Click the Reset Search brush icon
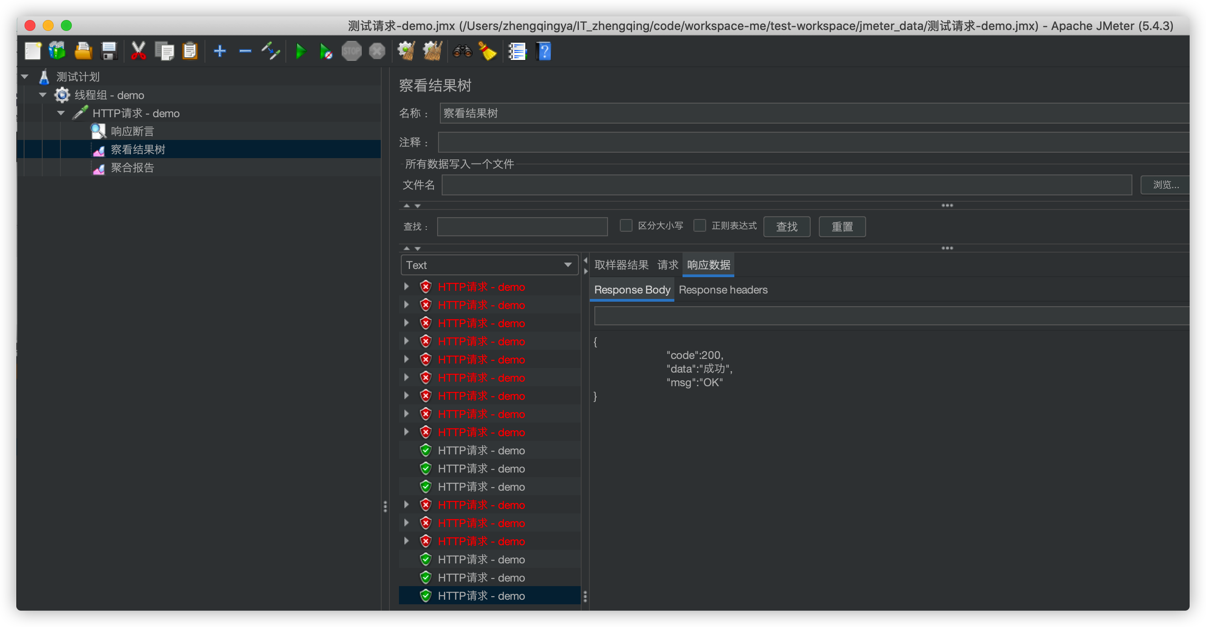The width and height of the screenshot is (1206, 627). (x=488, y=51)
